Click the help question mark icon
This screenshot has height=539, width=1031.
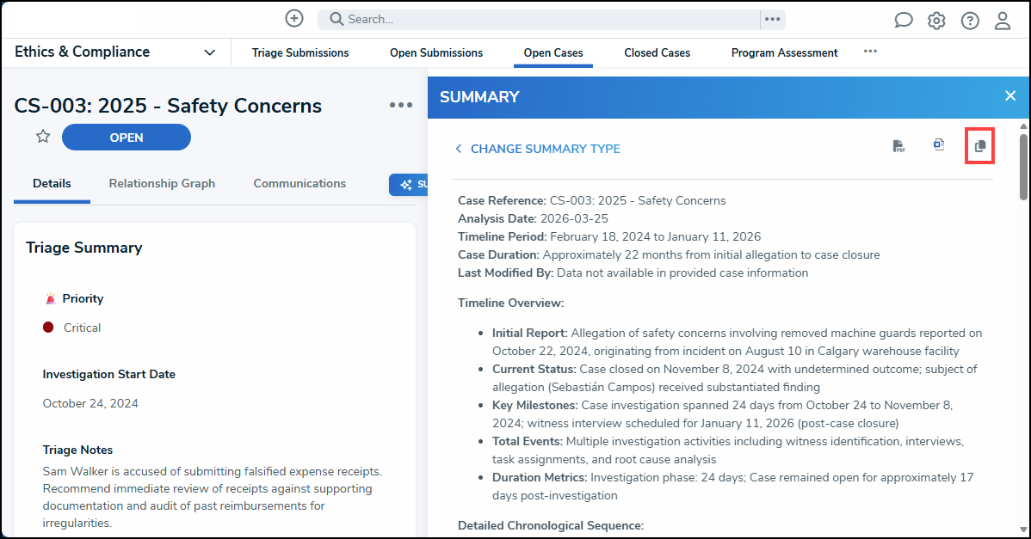pos(970,21)
